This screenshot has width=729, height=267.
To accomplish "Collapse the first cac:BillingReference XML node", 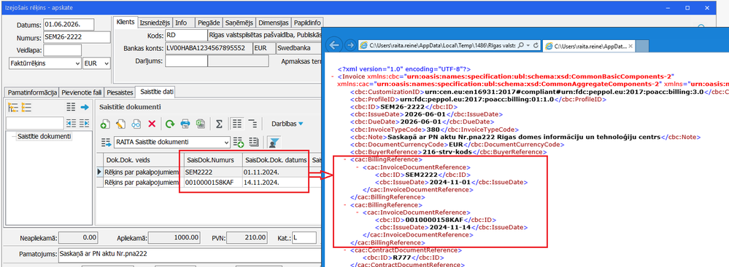I will click(x=345, y=159).
